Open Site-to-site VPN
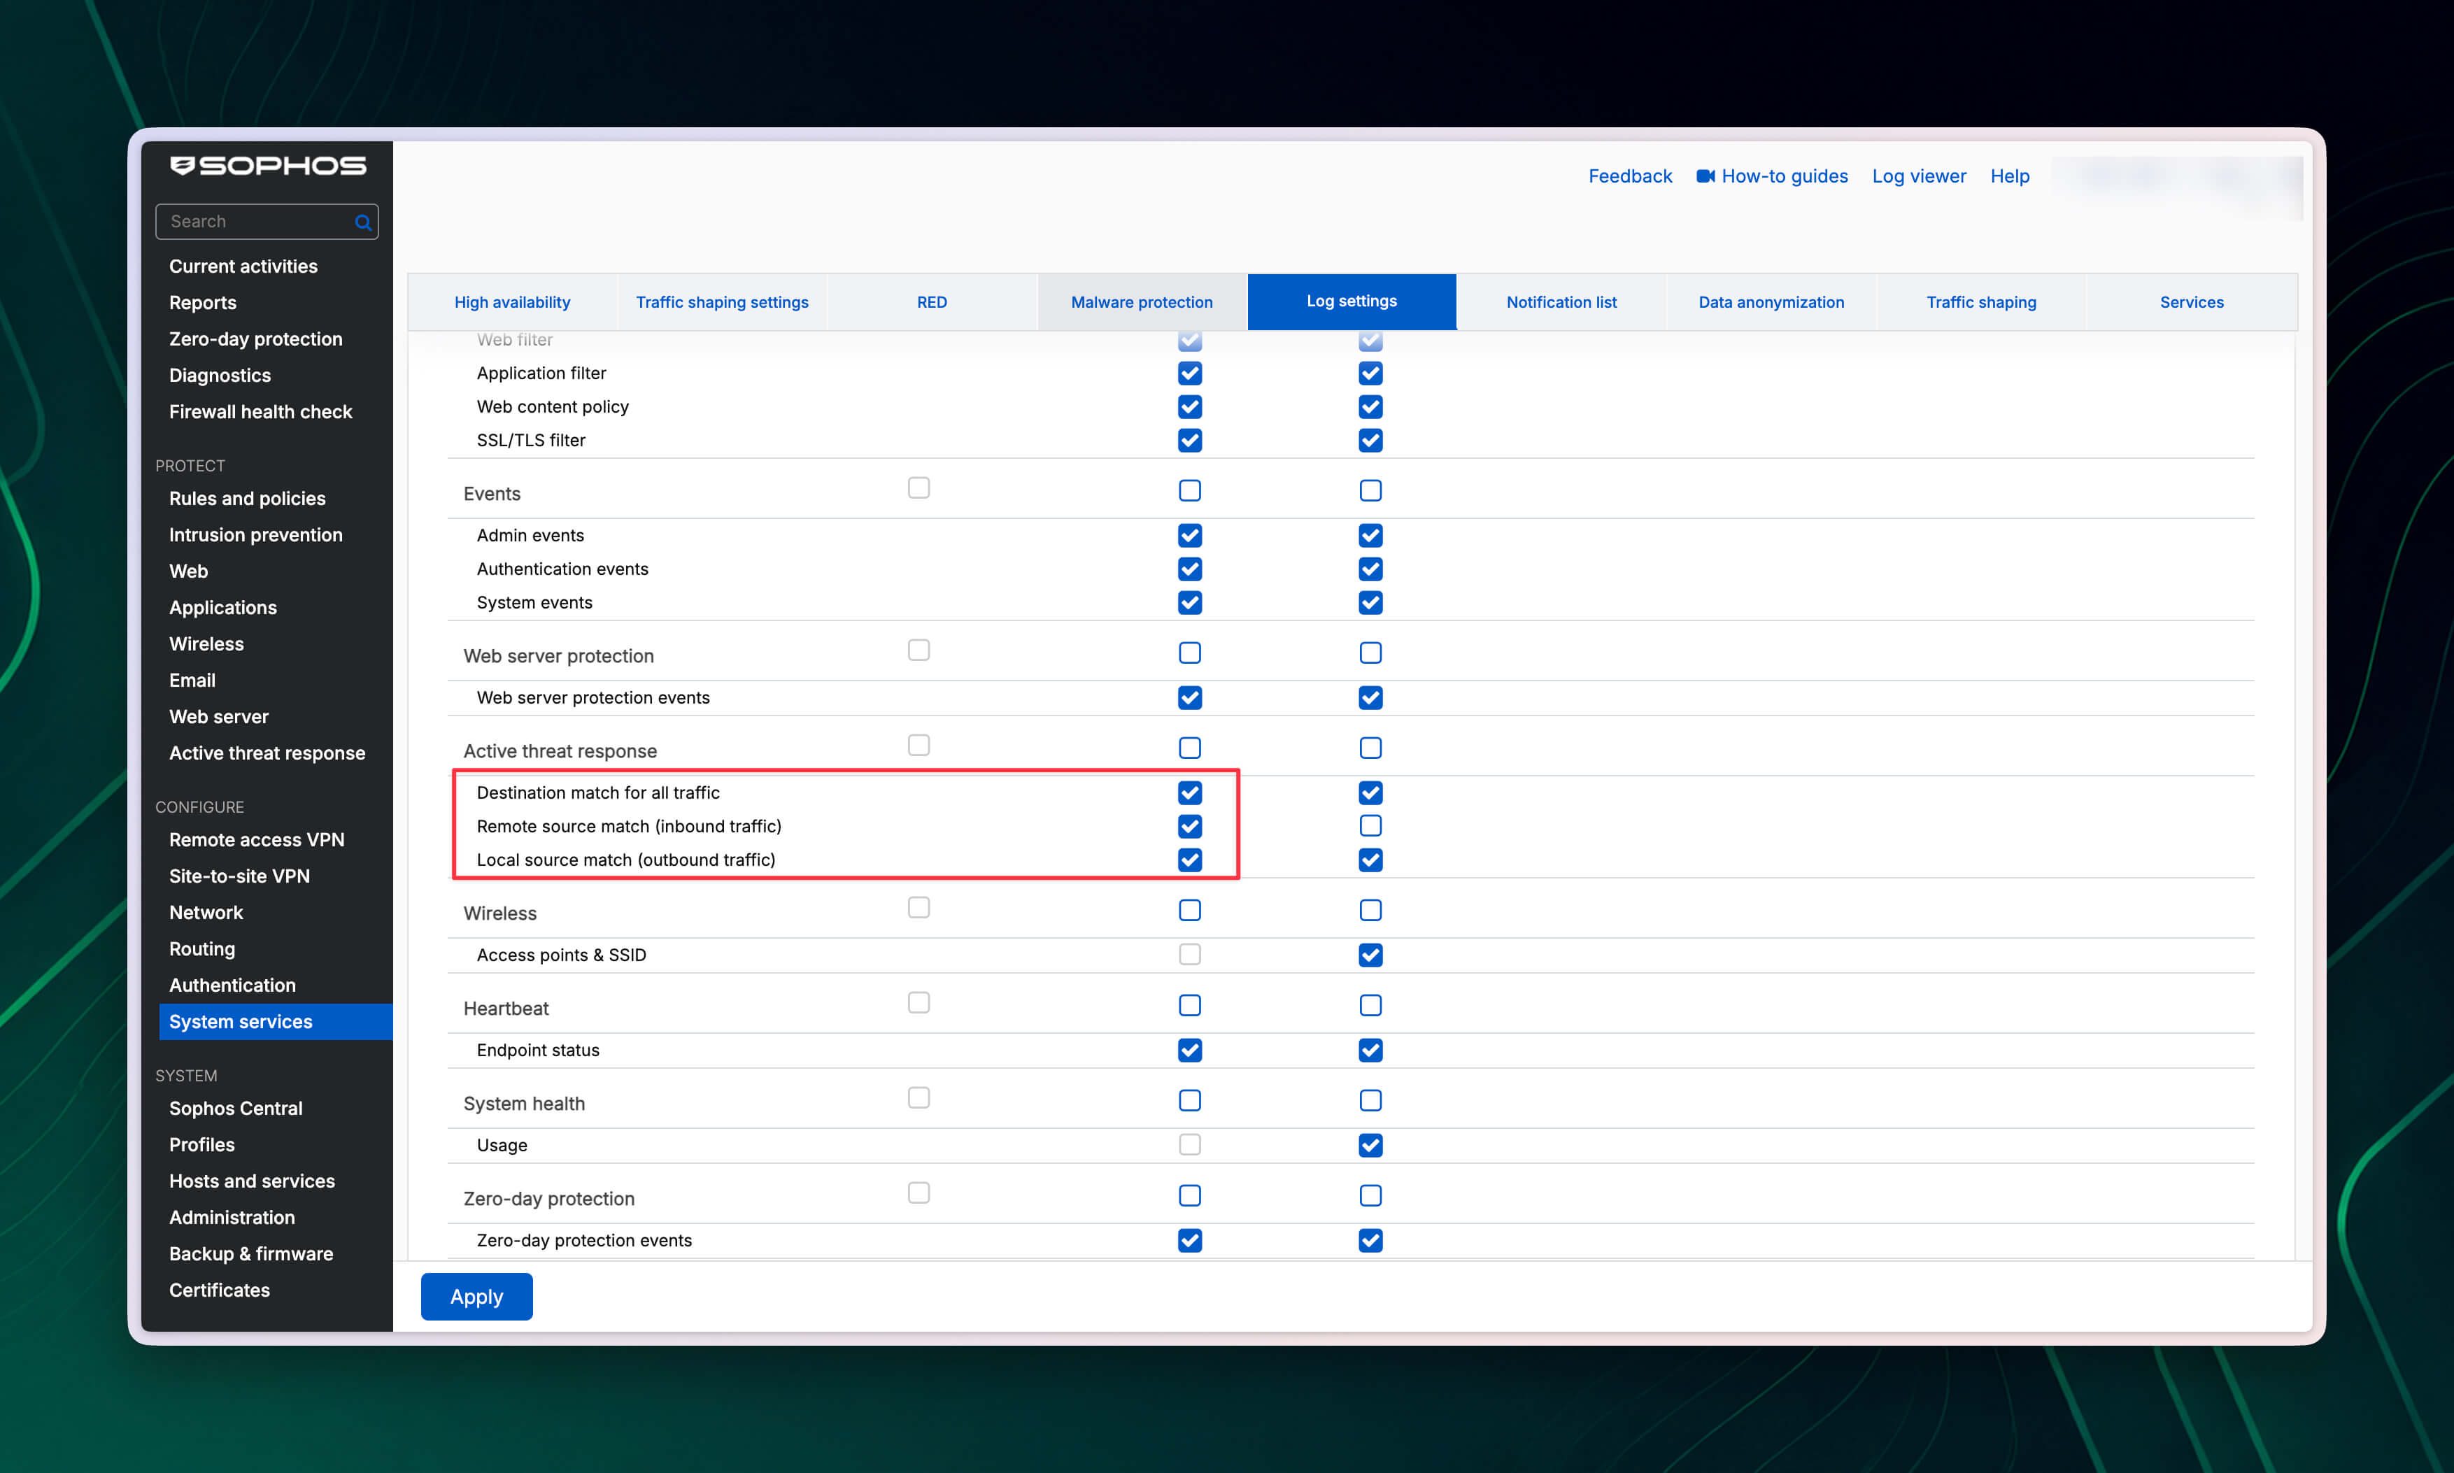The width and height of the screenshot is (2454, 1473). pyautogui.click(x=239, y=876)
